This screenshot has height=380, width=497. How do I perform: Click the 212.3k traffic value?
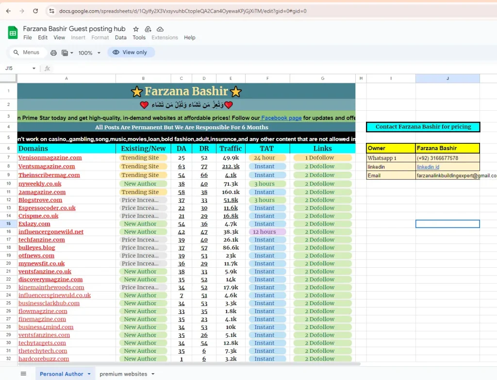pyautogui.click(x=231, y=166)
